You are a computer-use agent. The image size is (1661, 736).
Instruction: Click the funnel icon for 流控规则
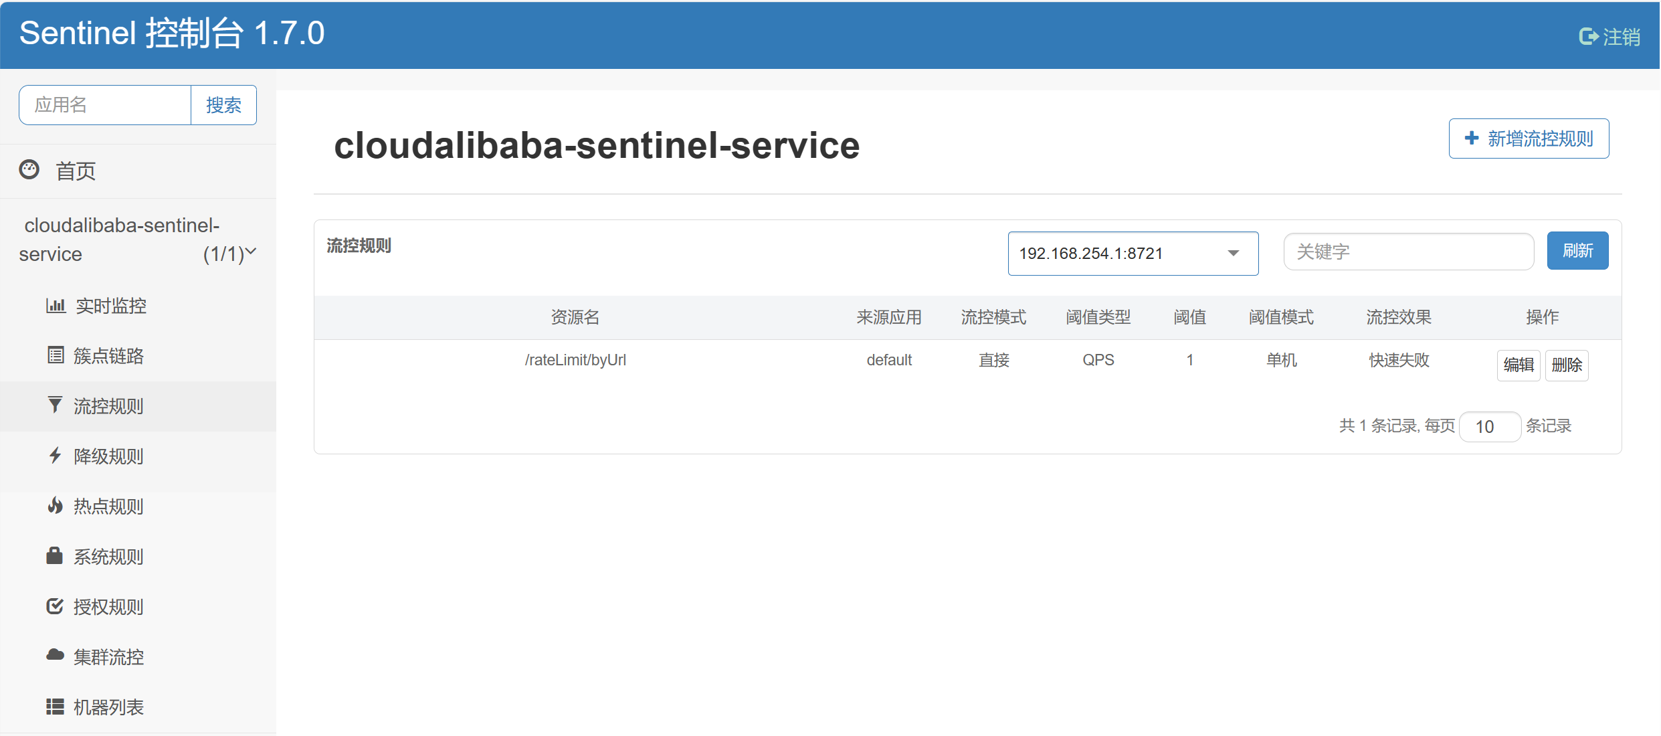56,405
